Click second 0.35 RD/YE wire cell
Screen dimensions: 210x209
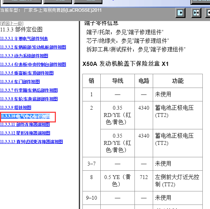click(118, 143)
